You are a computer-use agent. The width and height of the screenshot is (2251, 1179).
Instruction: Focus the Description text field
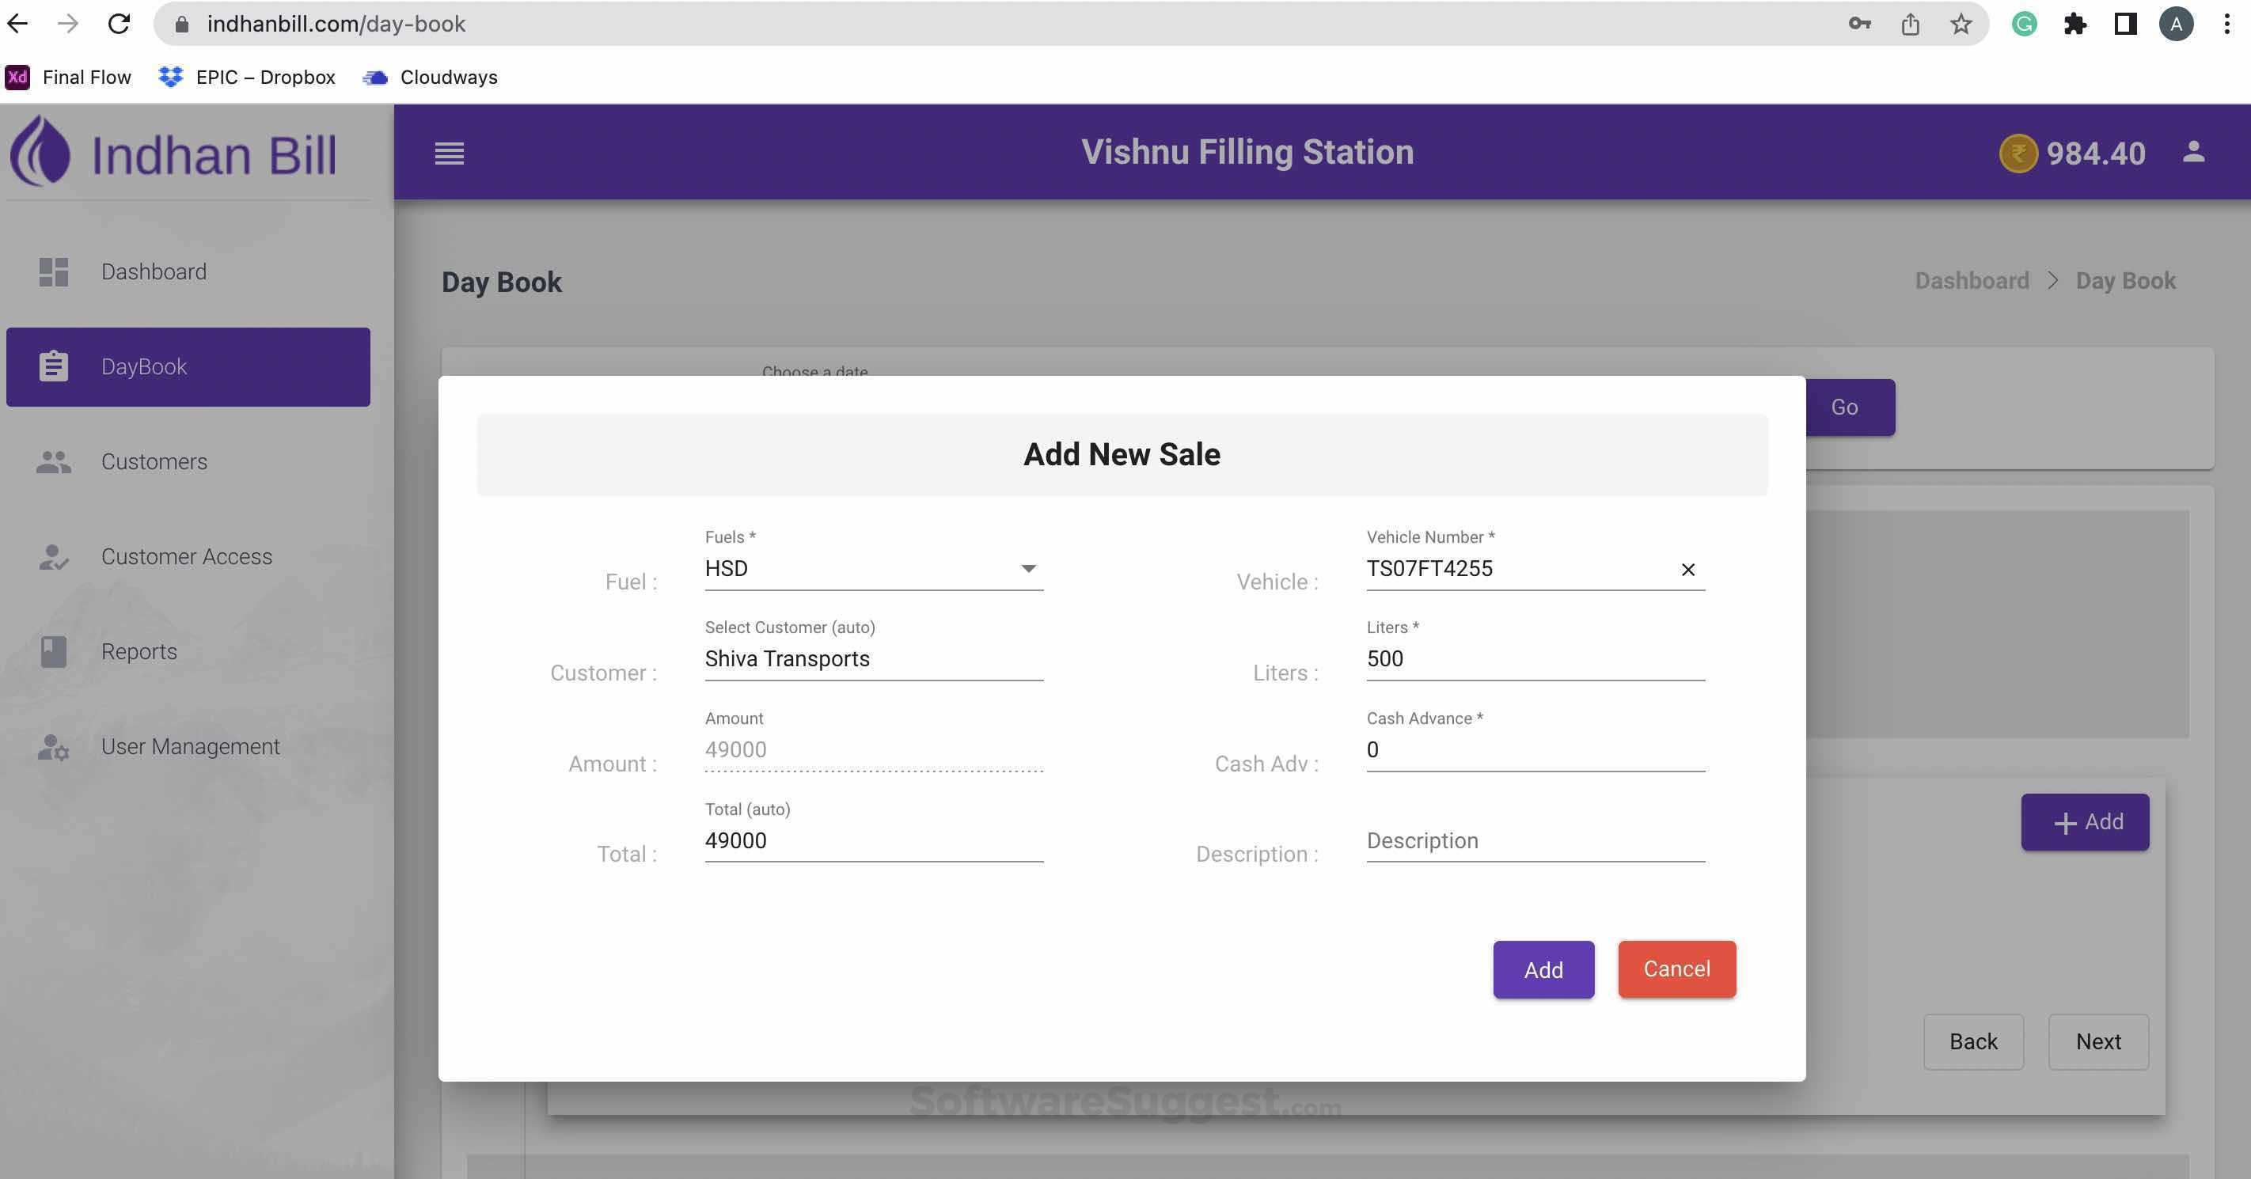click(x=1535, y=840)
